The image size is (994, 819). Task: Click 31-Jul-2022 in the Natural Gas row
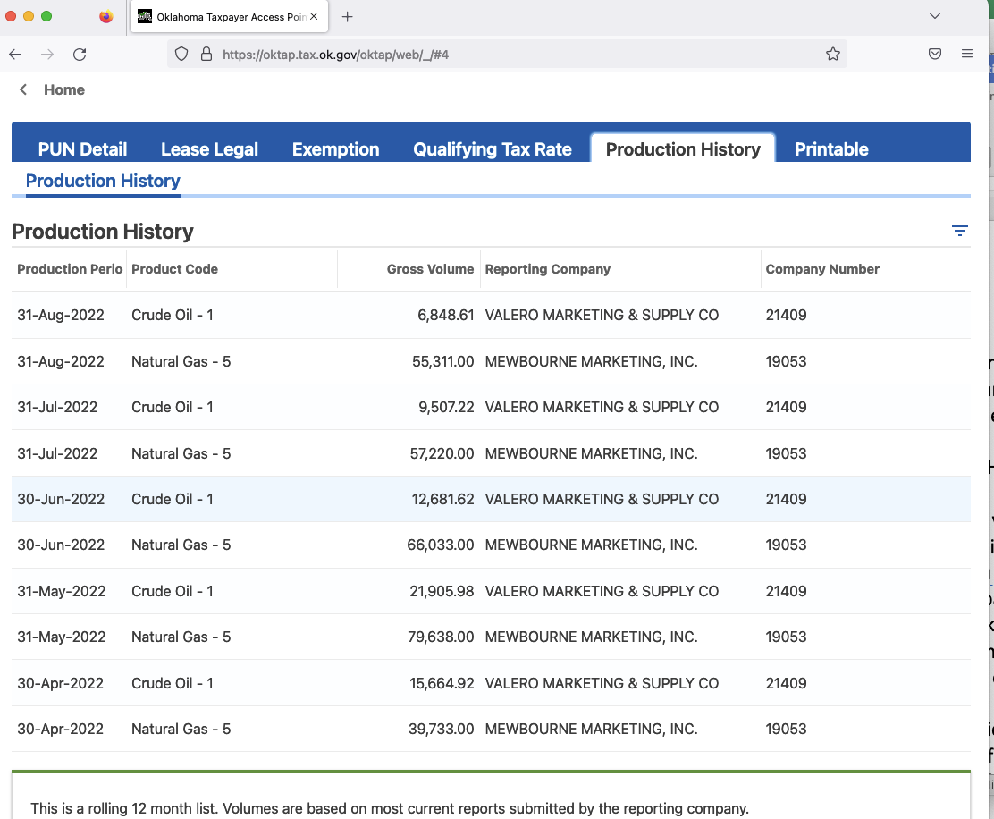57,453
